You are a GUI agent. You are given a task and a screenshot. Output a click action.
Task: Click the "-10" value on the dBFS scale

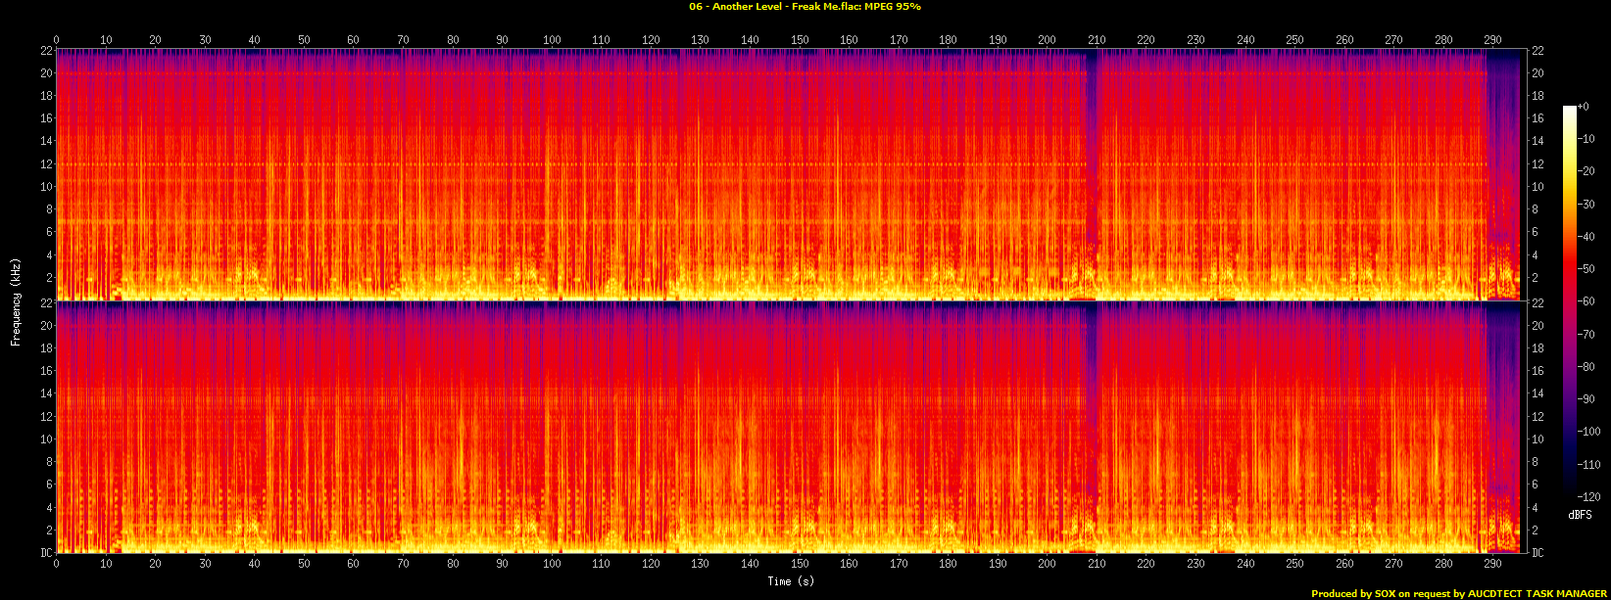click(x=1587, y=140)
